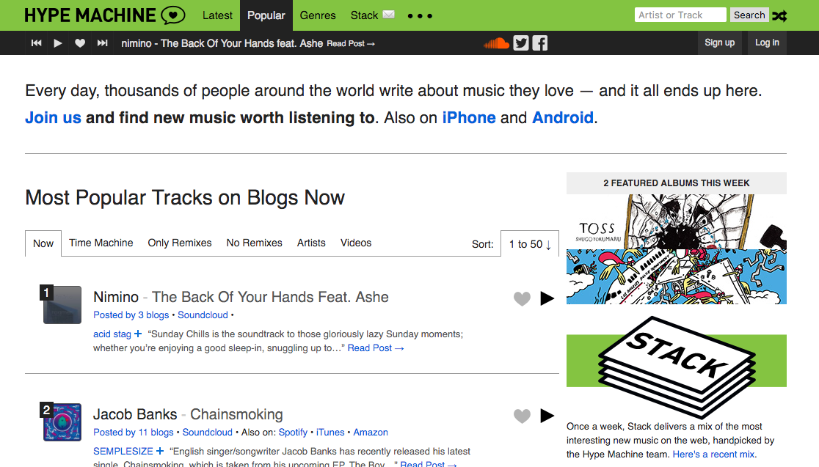Open Nimino album art thumbnail
This screenshot has width=819, height=467.
click(x=62, y=305)
